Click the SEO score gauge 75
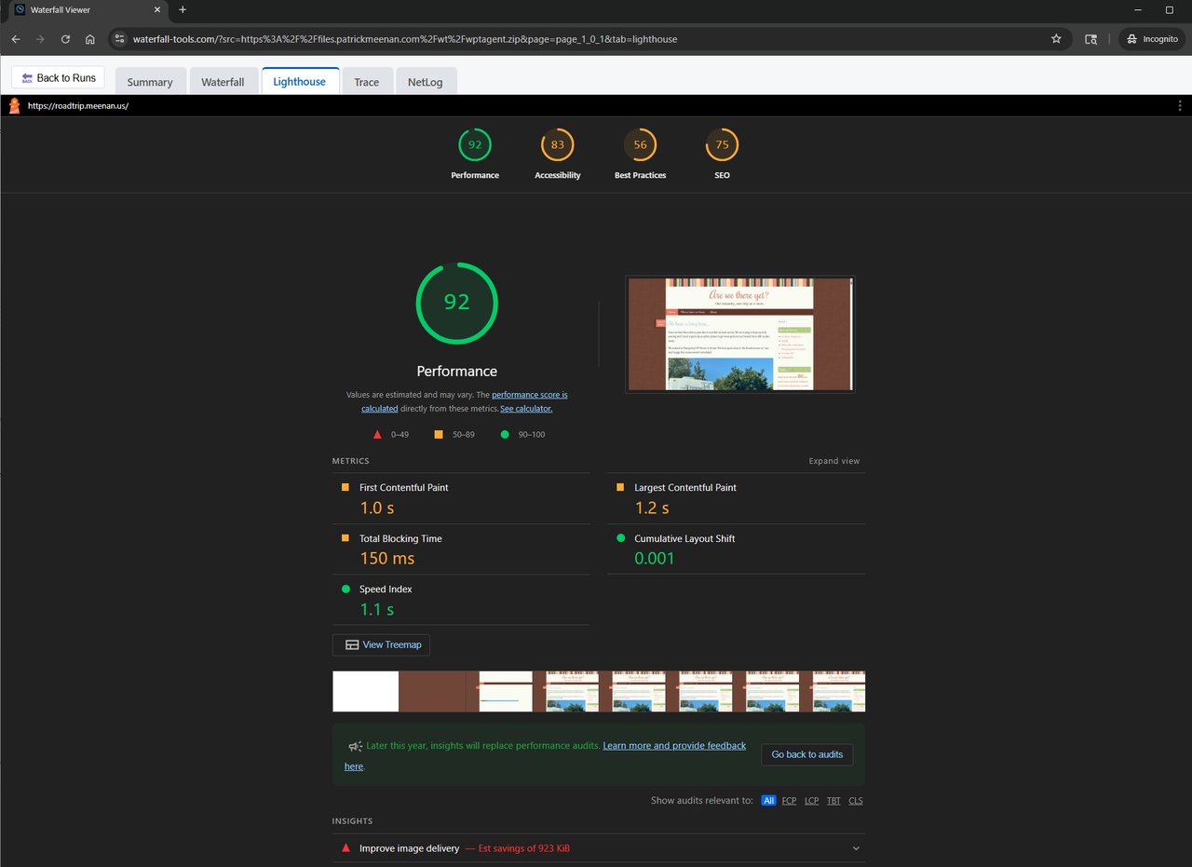 pyautogui.click(x=722, y=145)
